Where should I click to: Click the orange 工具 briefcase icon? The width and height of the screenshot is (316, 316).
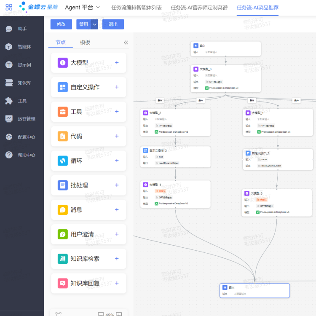[63, 112]
